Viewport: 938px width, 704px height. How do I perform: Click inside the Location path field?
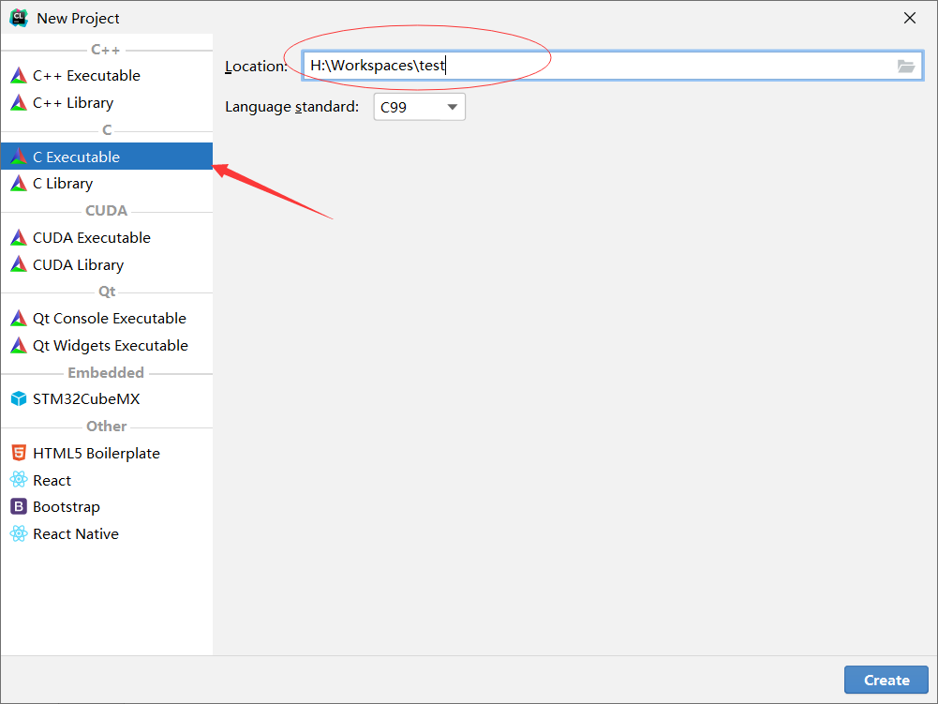click(600, 66)
